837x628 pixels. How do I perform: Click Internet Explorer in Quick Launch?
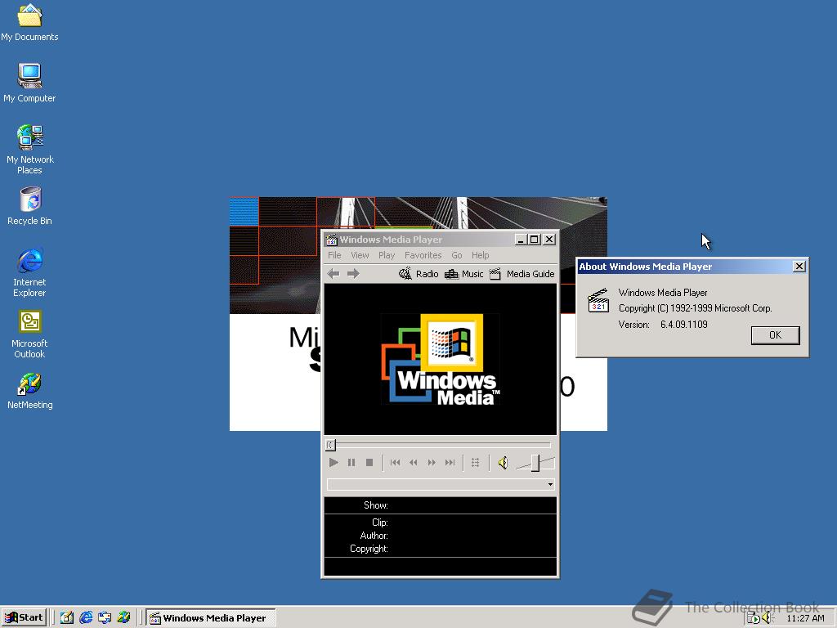tap(86, 618)
